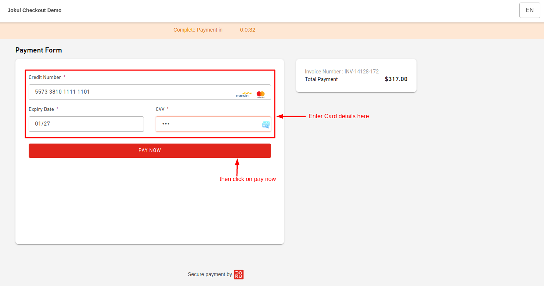Focus the Credit Number input field
Screen dimensions: 544x286
[150, 92]
